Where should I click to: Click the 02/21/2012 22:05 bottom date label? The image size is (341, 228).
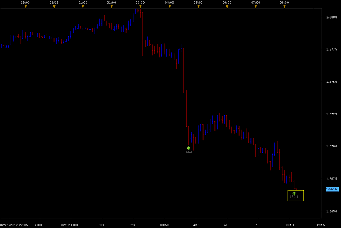point(14,225)
